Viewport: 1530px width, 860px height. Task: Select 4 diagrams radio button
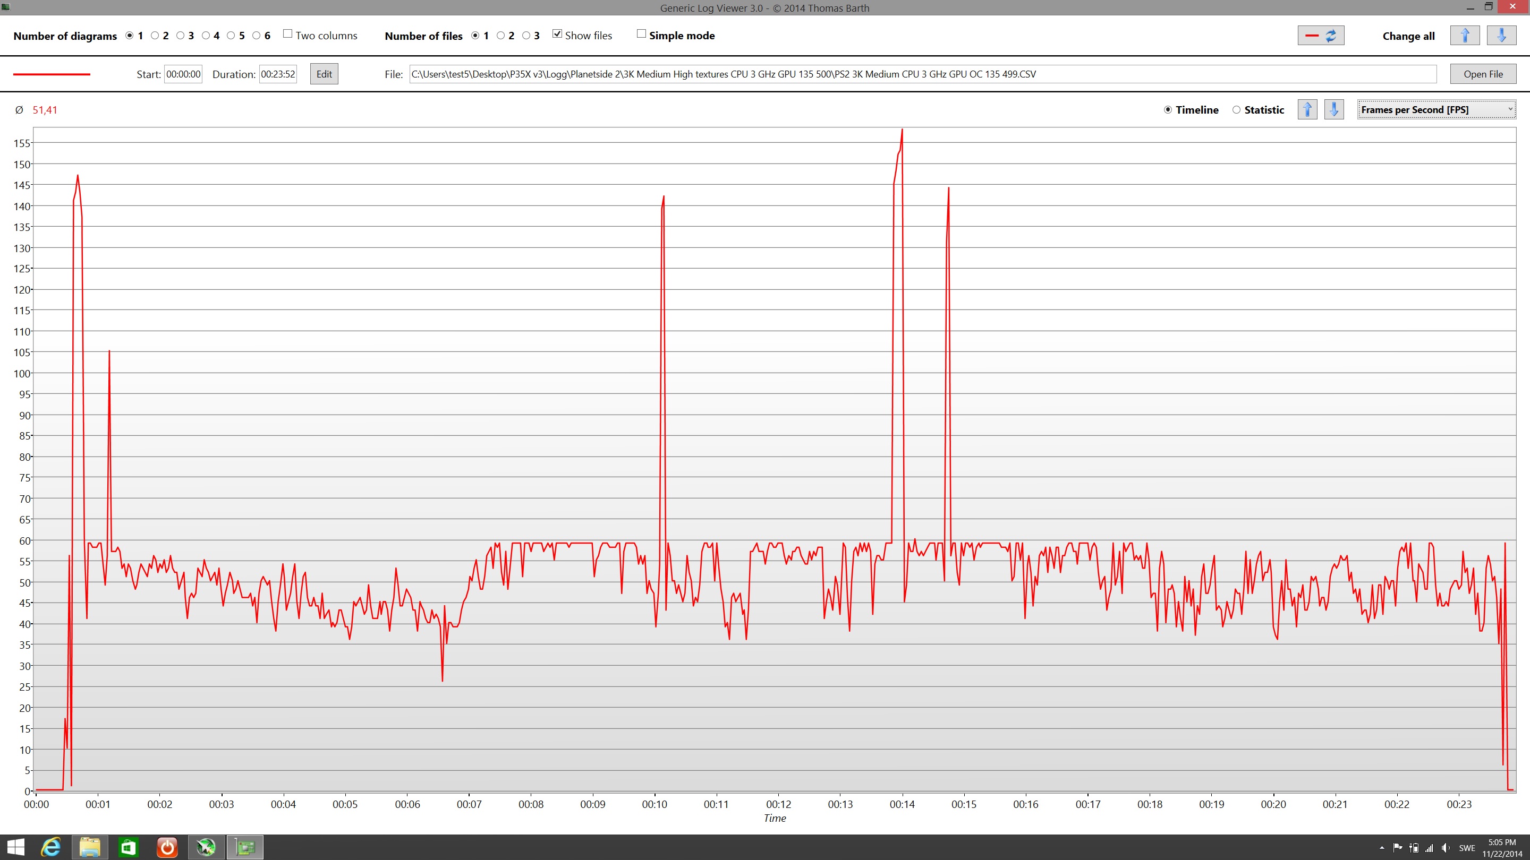tap(206, 36)
